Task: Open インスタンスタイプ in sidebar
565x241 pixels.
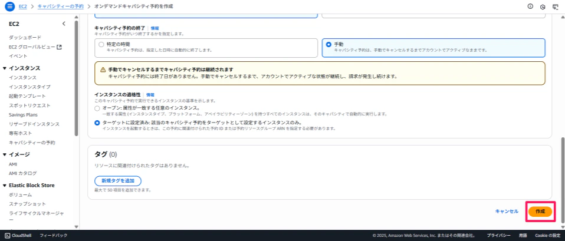Action: 29,87
